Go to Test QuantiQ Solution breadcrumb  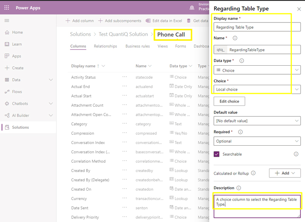point(123,34)
